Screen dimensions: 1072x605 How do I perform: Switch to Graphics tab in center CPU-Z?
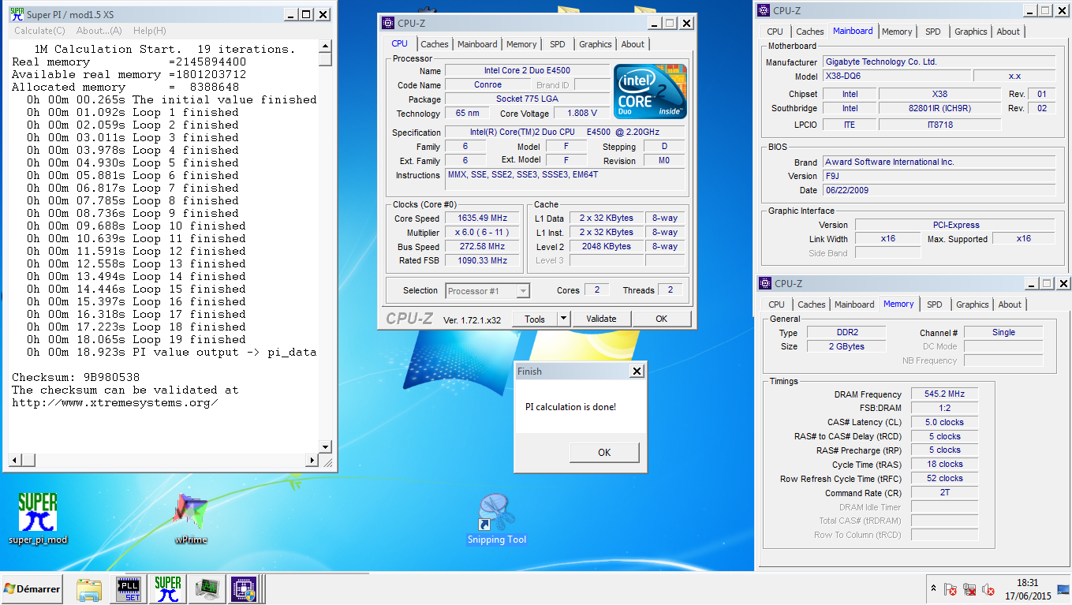click(x=595, y=44)
